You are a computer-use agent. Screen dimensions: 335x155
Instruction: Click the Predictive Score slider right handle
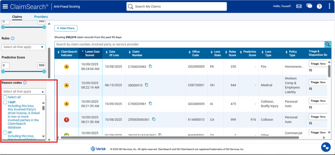(44, 71)
